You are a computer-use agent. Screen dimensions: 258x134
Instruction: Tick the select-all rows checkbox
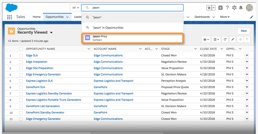(21, 49)
